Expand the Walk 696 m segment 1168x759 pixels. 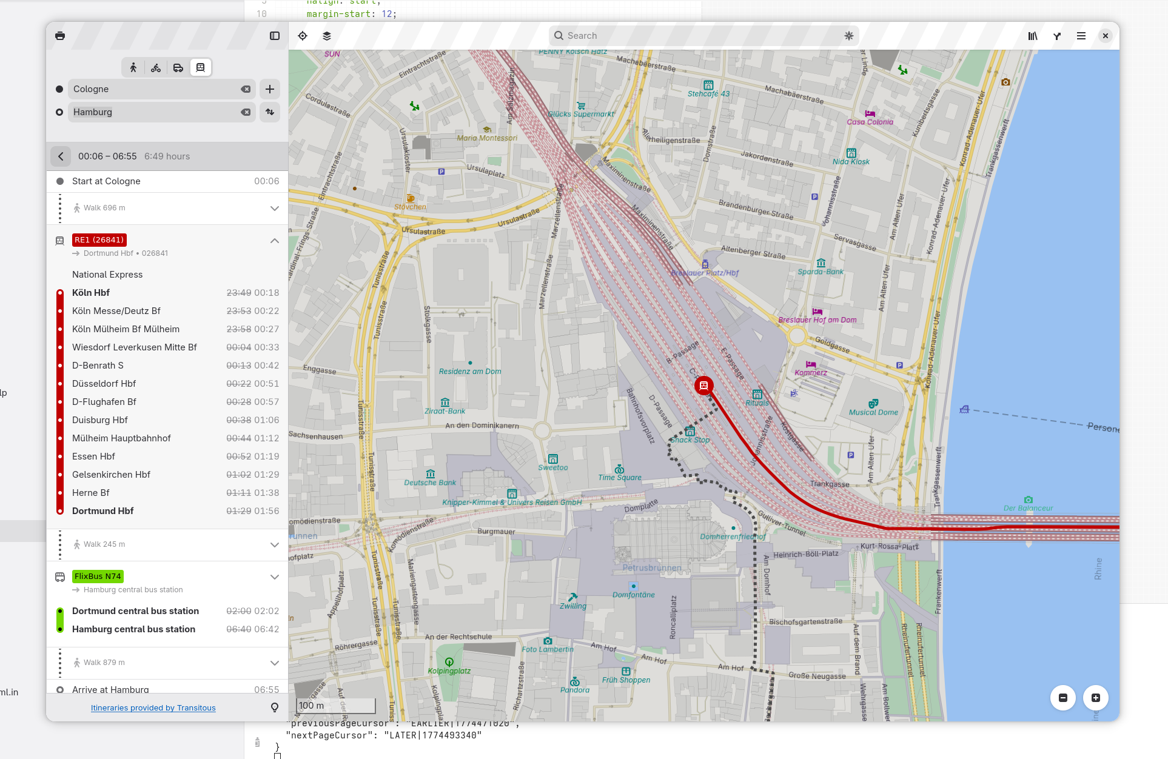point(275,208)
